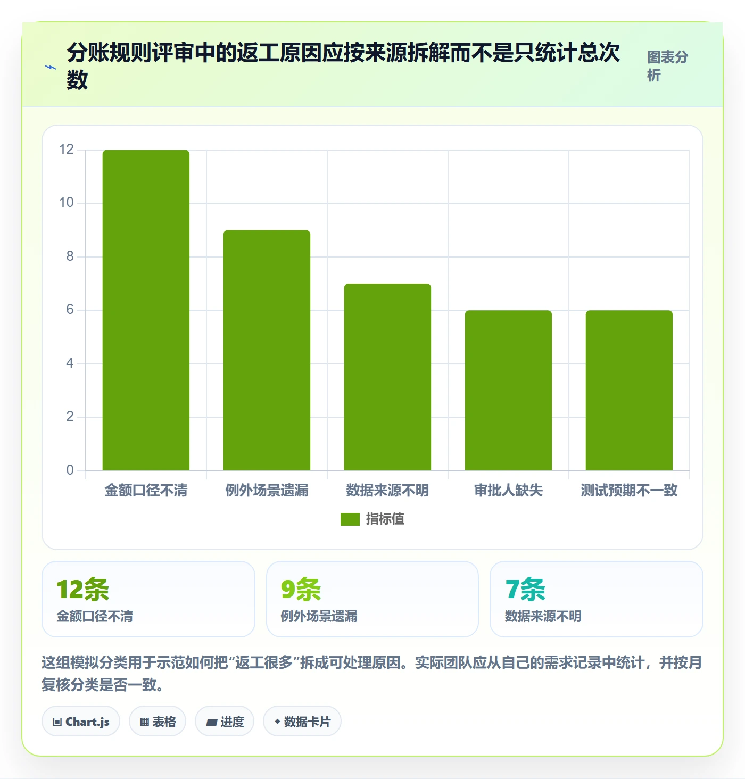This screenshot has width=745, height=779.
Task: Click the 测试预期不一致 bar in the chart
Action: (x=629, y=390)
